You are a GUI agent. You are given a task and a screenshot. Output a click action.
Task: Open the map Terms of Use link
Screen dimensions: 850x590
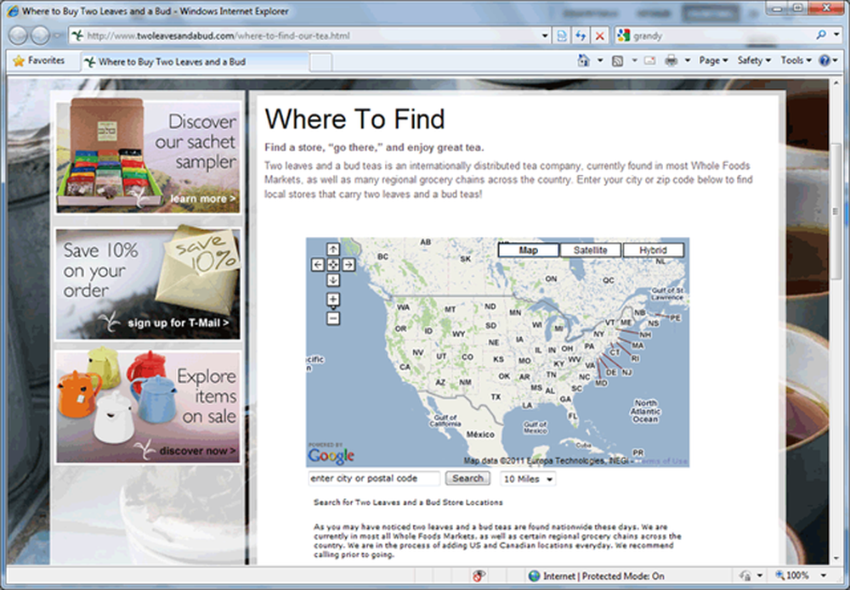(x=662, y=461)
